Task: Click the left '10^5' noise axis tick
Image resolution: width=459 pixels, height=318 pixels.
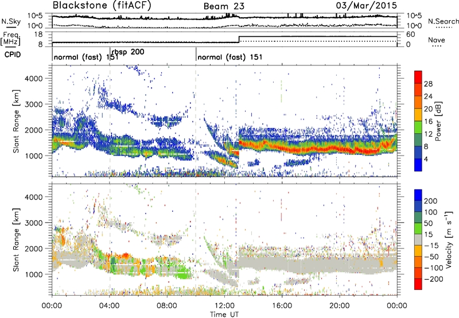Action: point(36,16)
